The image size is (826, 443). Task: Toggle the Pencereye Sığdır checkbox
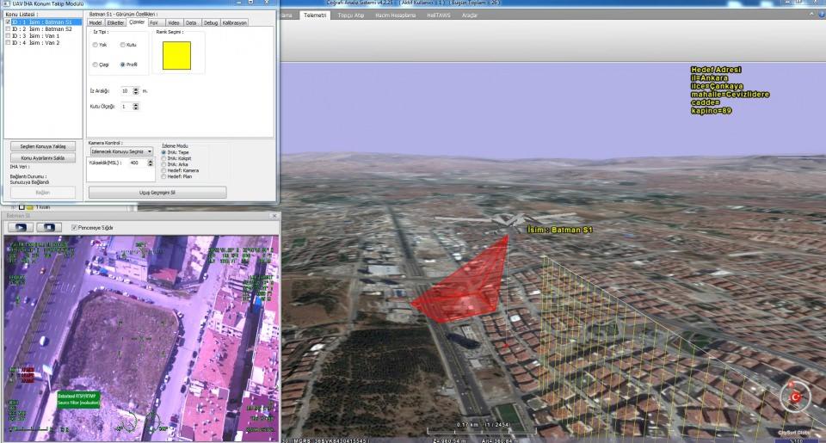pyautogui.click(x=74, y=228)
